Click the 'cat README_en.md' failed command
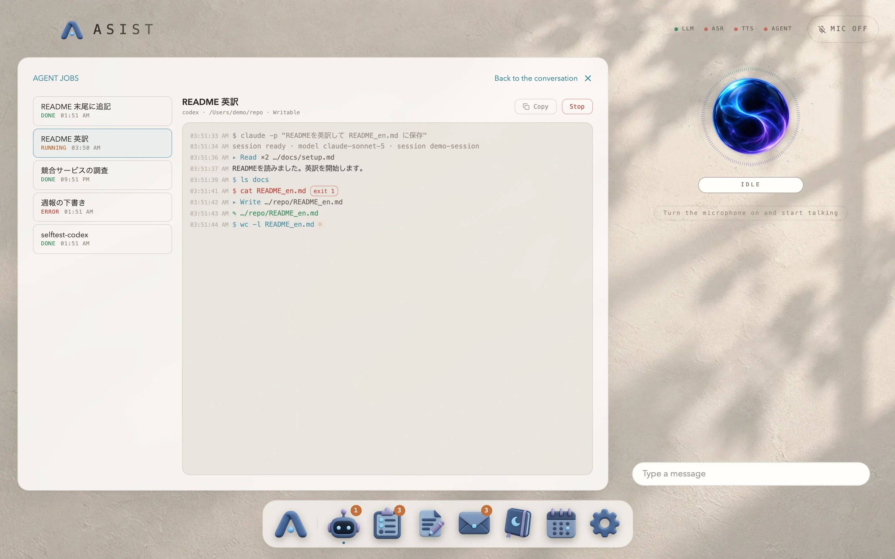The height and width of the screenshot is (559, 895). click(269, 191)
